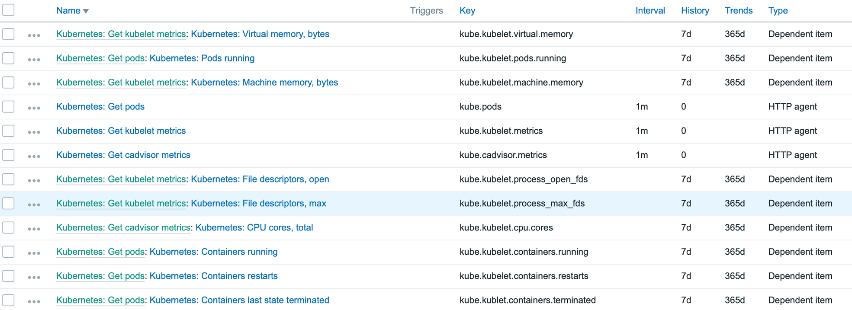Image resolution: width=852 pixels, height=310 pixels.
Task: Open item Kubernetes: Containers running
Action: click(214, 252)
